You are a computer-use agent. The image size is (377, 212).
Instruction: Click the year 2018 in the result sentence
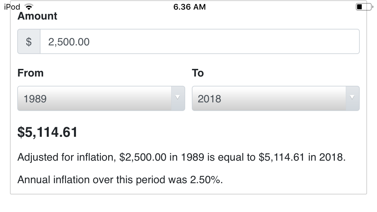tap(332, 157)
